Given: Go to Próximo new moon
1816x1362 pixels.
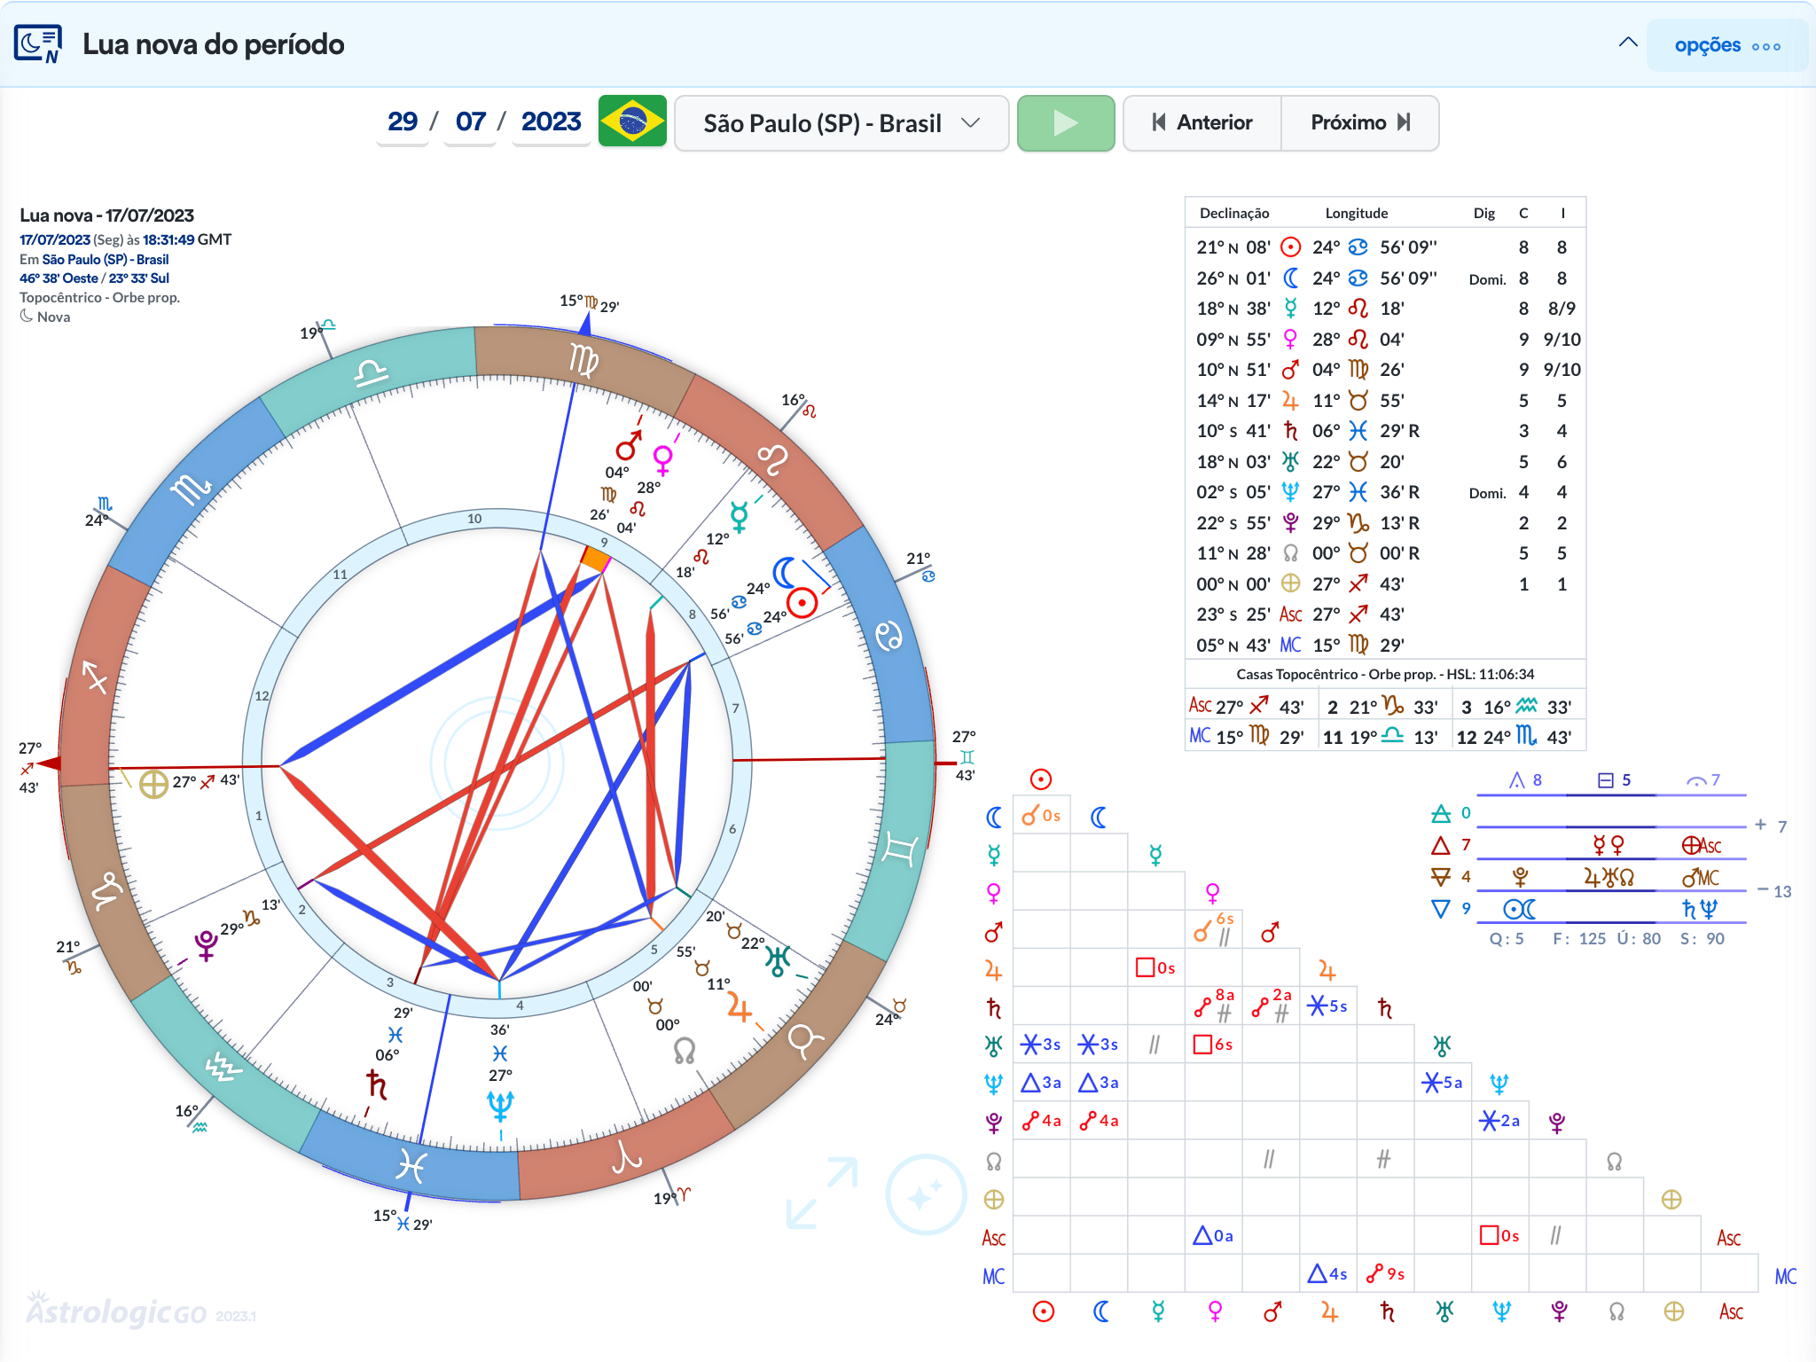Looking at the screenshot, I should [1360, 122].
